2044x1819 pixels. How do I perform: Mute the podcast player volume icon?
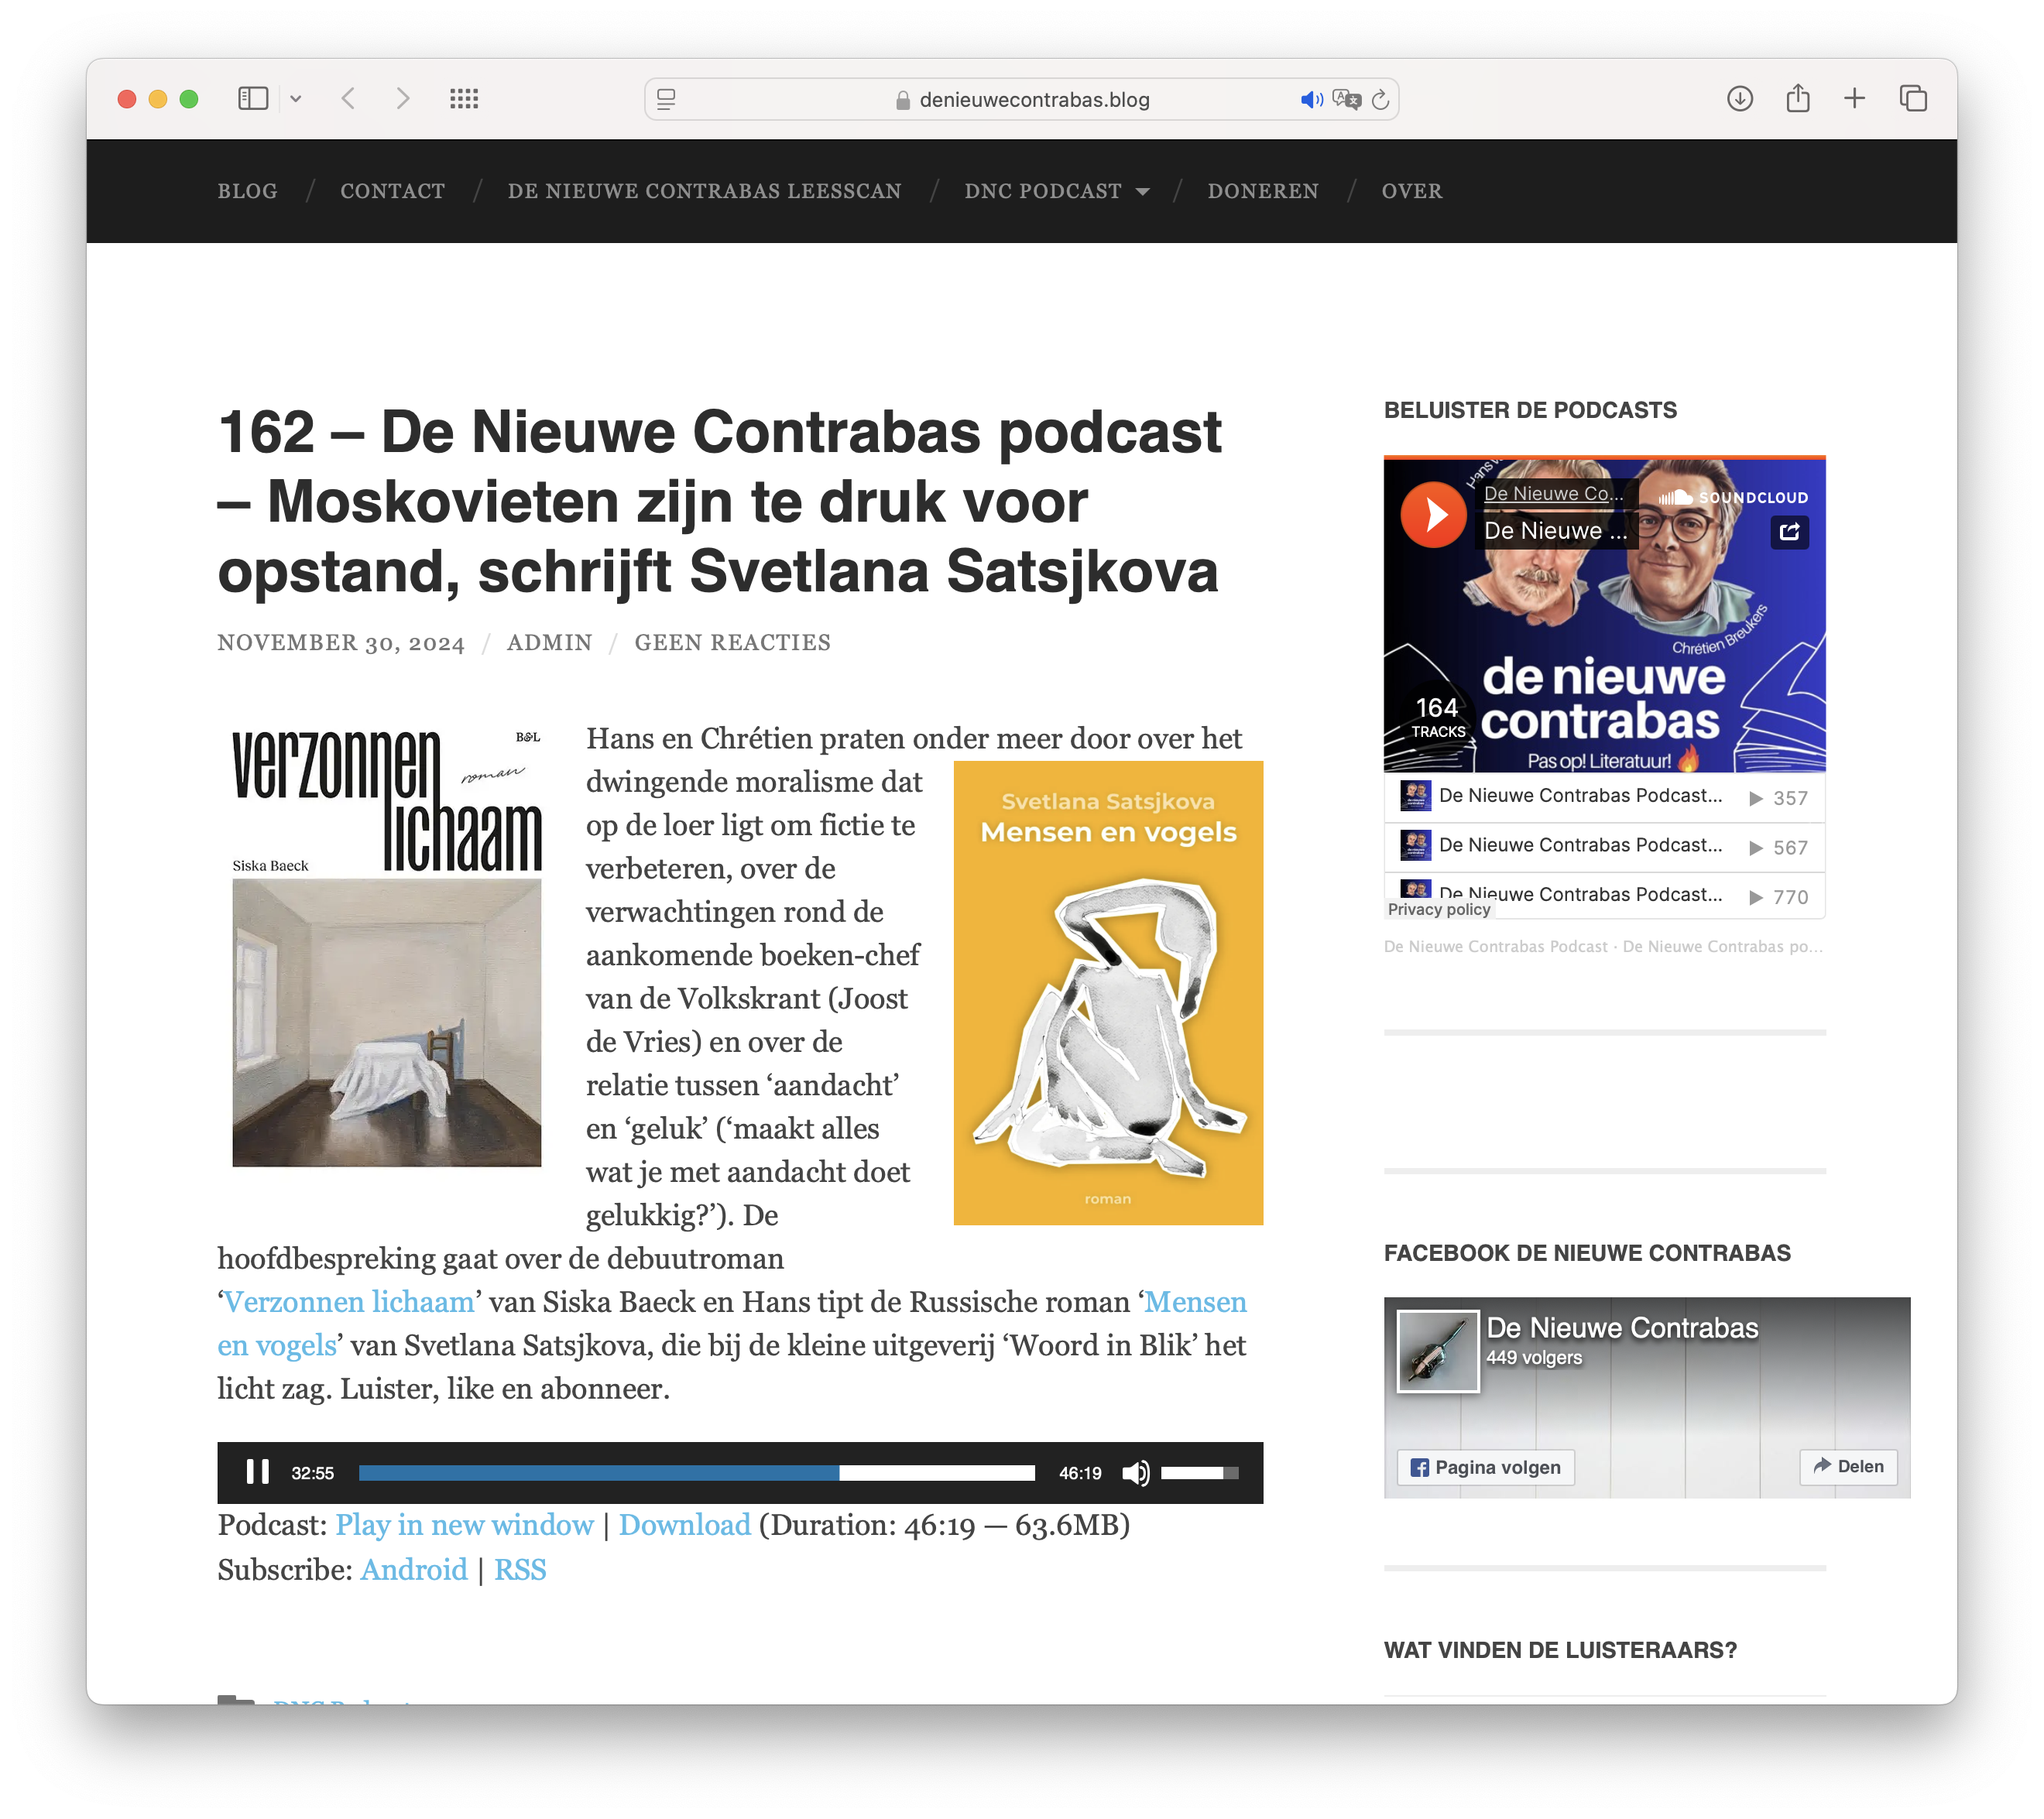point(1135,1473)
